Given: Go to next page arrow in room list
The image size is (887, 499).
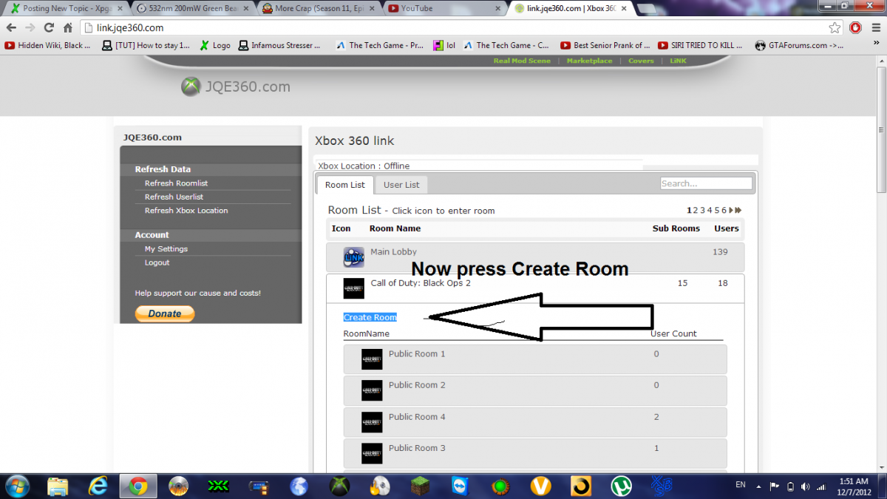Looking at the screenshot, I should 731,211.
